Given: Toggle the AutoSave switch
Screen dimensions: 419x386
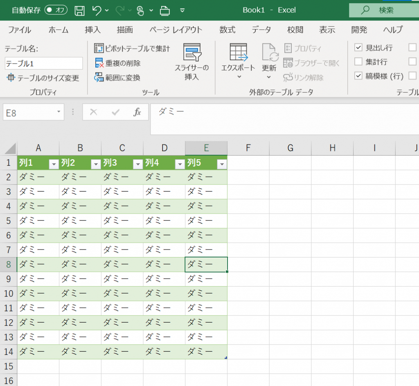Looking at the screenshot, I should [x=56, y=10].
